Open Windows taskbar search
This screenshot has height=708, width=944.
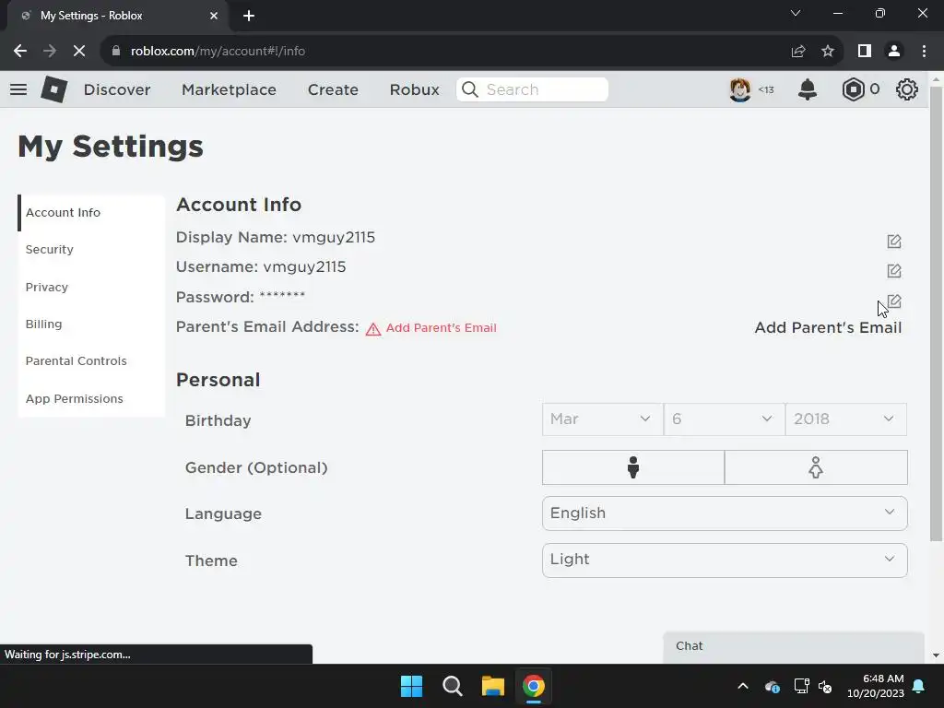click(452, 686)
